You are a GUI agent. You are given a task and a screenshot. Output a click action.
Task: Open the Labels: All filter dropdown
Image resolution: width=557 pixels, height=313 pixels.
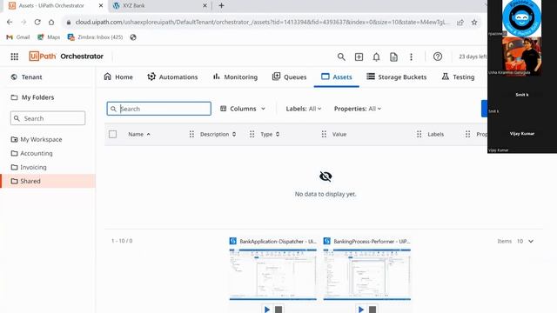(304, 109)
